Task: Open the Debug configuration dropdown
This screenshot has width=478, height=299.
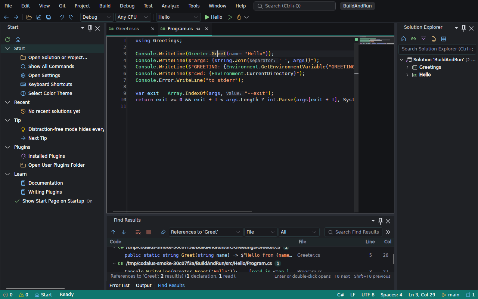Action: [x=97, y=17]
